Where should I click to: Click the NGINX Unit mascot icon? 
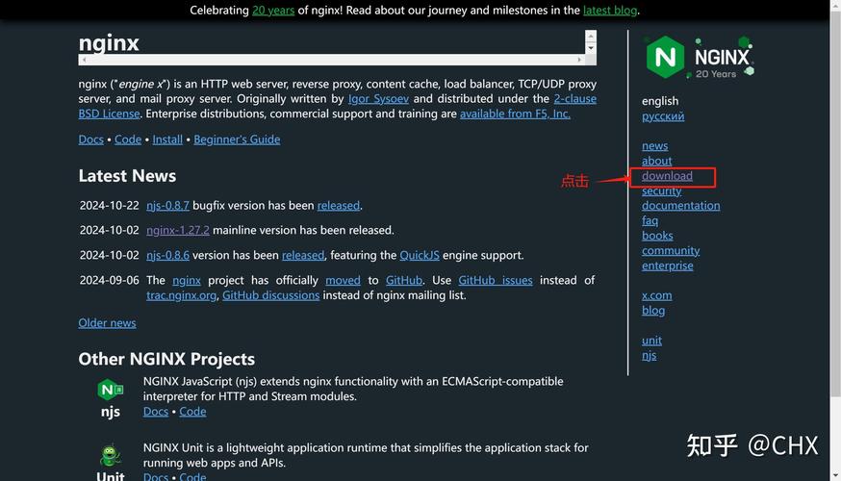click(110, 456)
